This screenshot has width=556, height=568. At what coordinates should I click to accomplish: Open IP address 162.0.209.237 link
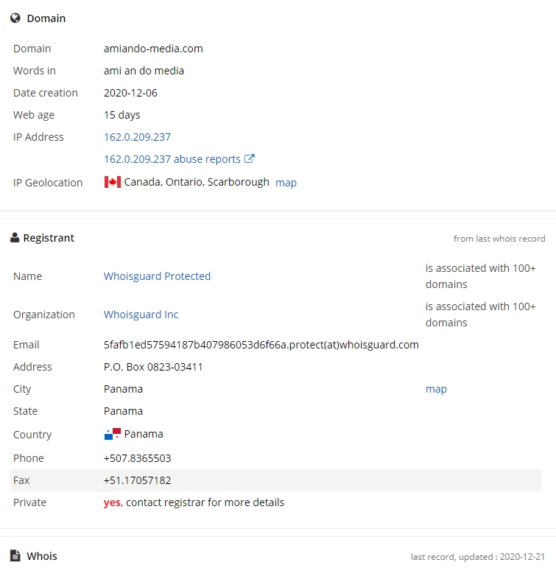coord(137,137)
